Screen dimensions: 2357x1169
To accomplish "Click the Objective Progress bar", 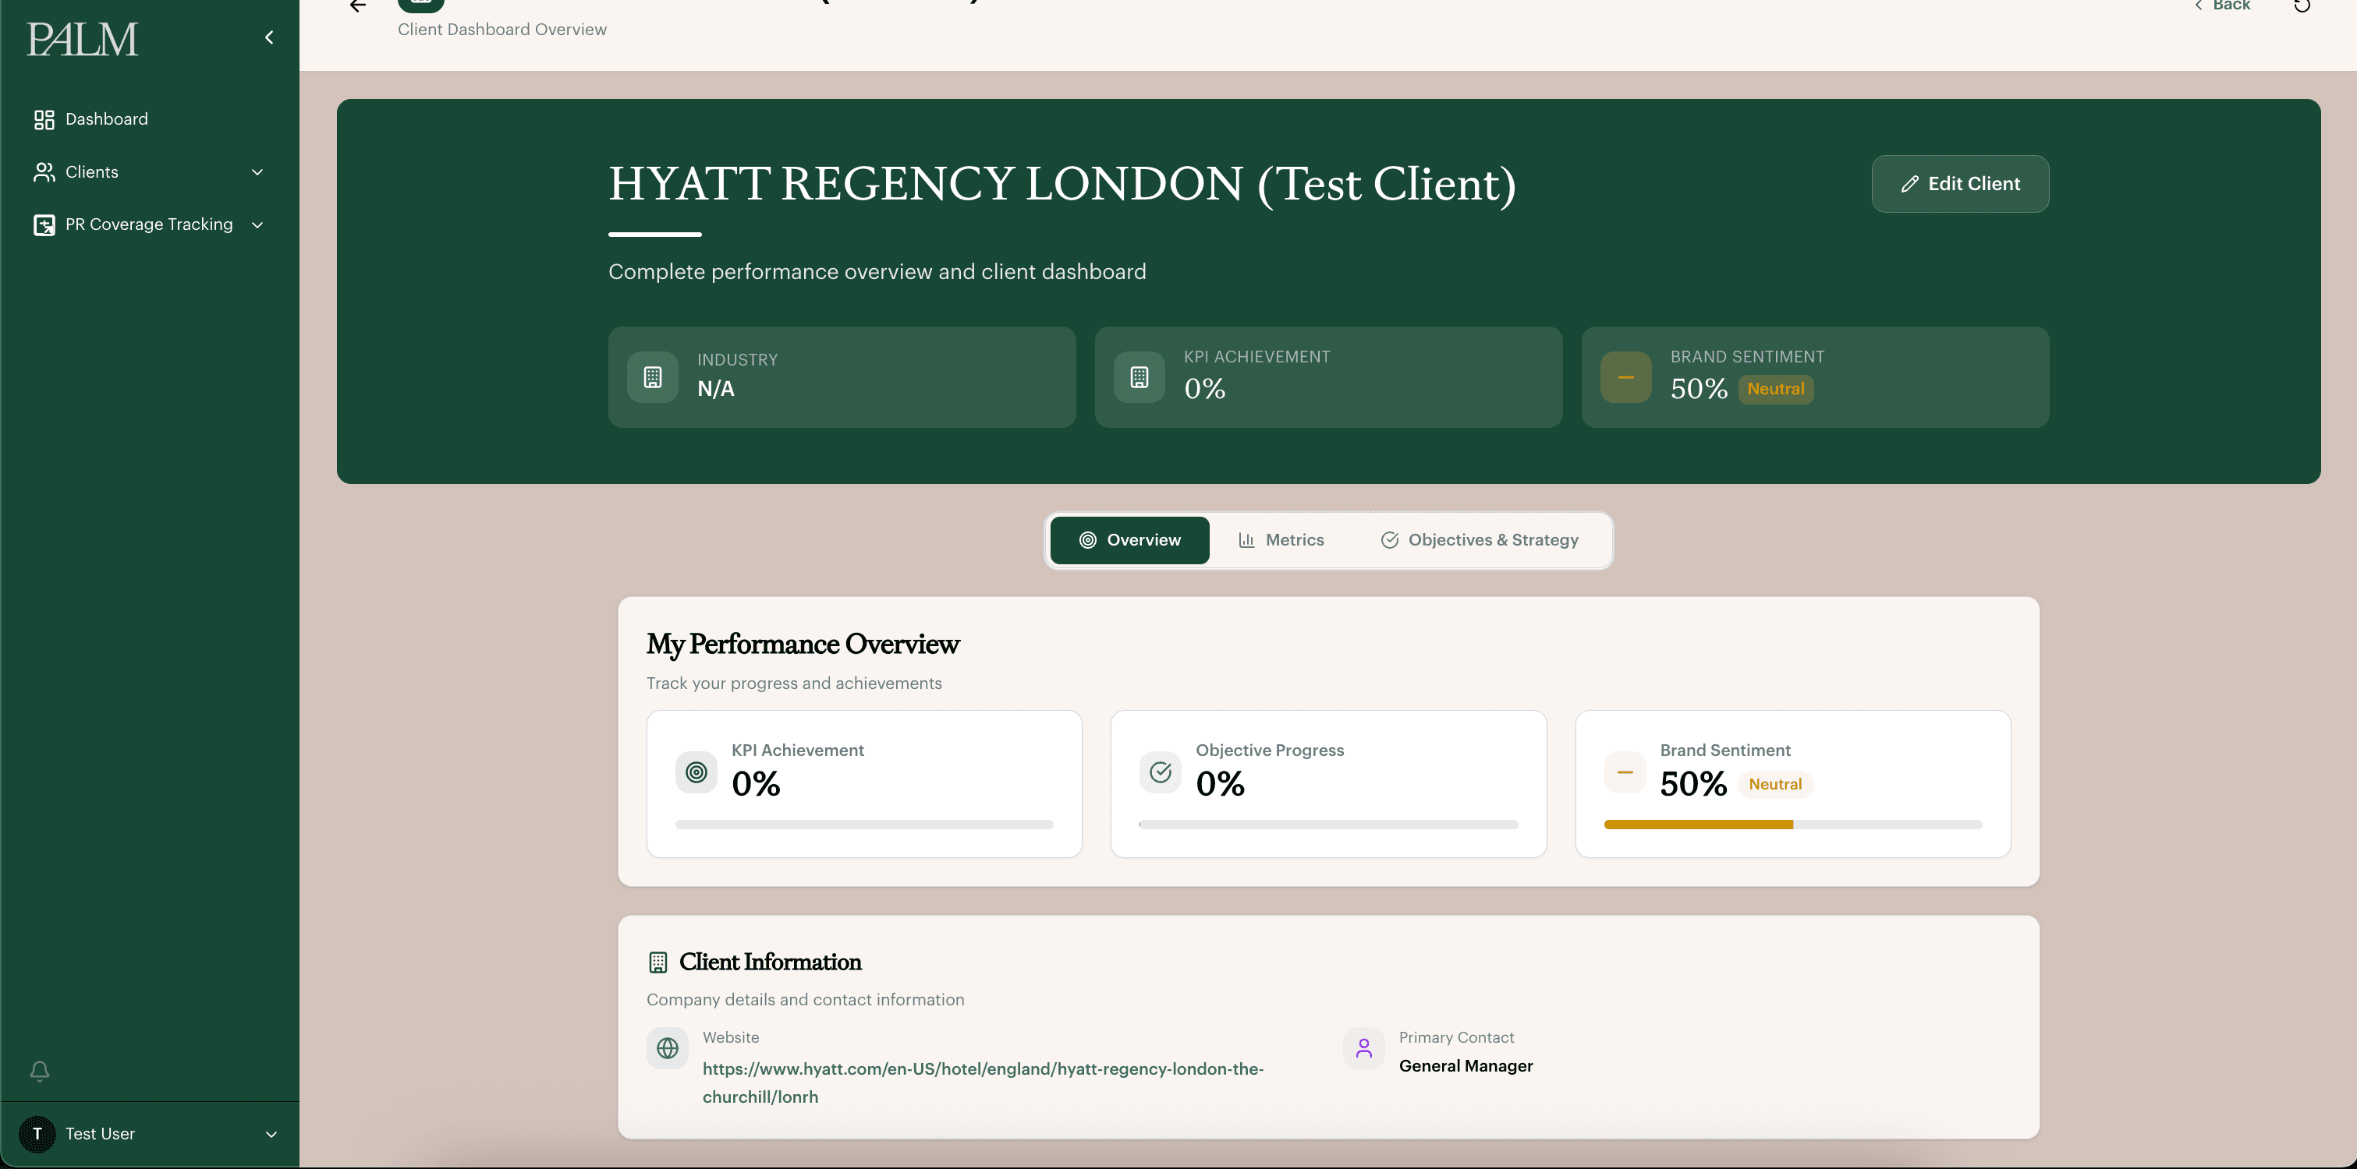I will point(1328,825).
